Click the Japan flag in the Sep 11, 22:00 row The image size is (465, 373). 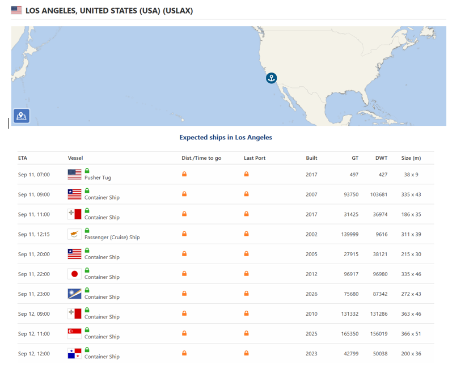coord(74,274)
